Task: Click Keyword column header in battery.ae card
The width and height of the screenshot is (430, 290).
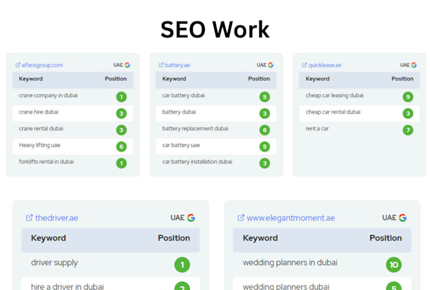Action: click(x=174, y=79)
